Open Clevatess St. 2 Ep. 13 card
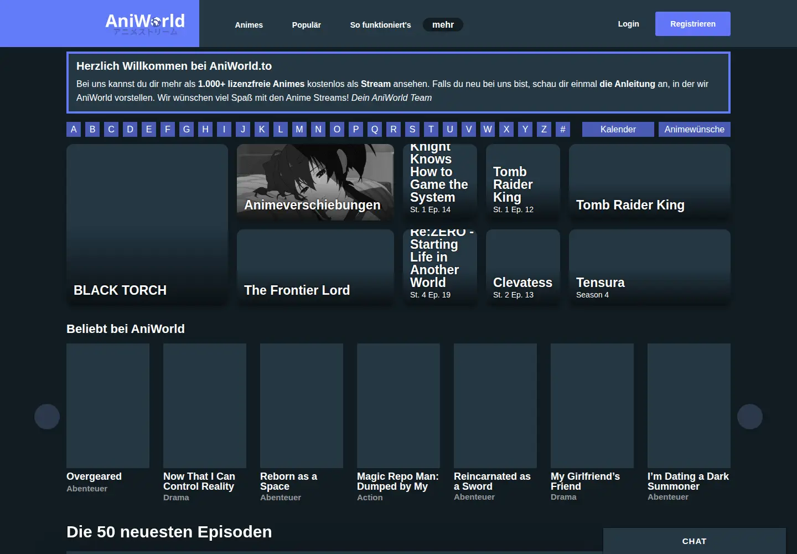Viewport: 797px width, 554px height. [523, 268]
